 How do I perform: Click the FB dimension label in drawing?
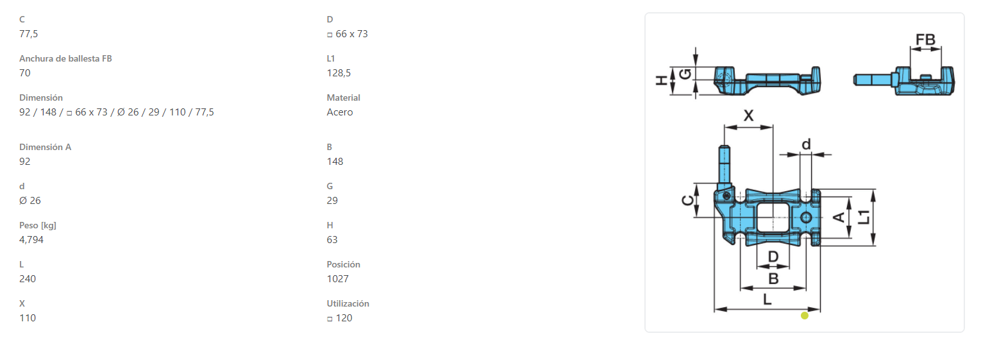pos(925,40)
